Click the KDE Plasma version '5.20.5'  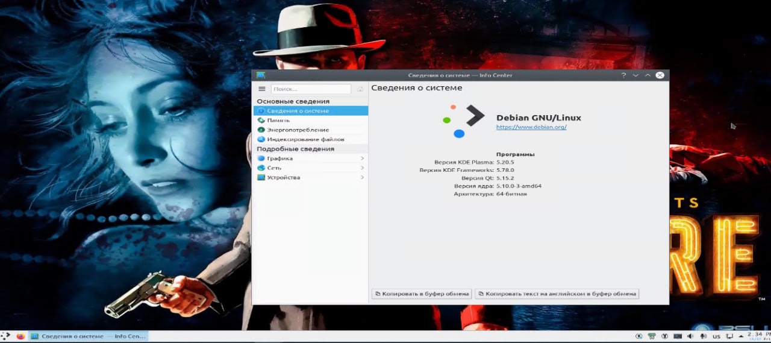[505, 162]
